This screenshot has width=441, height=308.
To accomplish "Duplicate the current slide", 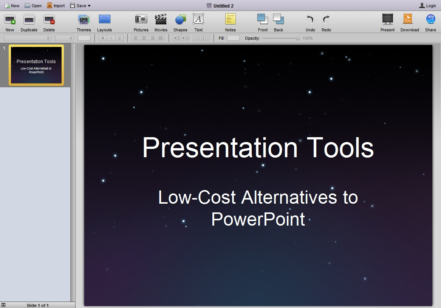I will [x=29, y=23].
